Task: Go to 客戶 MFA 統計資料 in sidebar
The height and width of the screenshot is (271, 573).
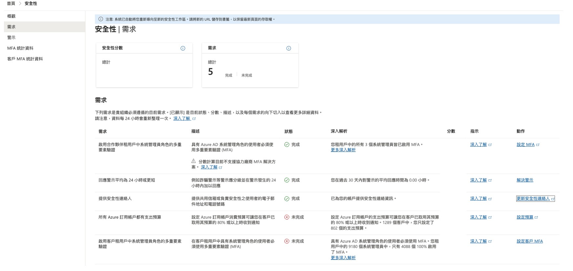Action: (x=25, y=59)
